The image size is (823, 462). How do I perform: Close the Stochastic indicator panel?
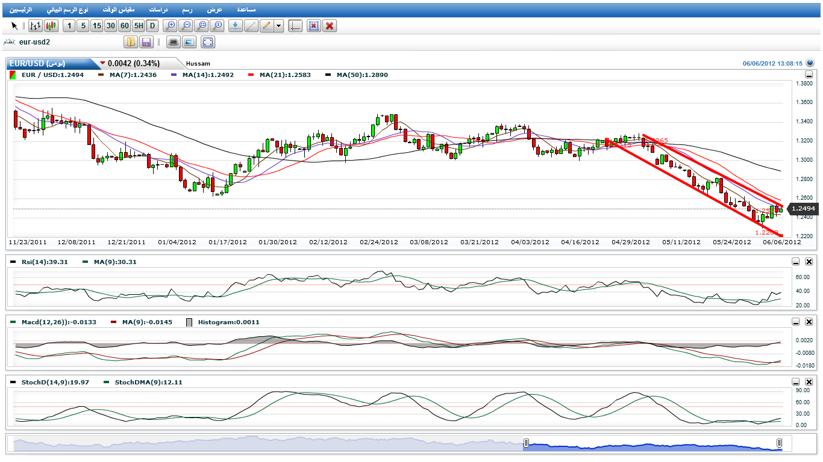click(809, 382)
